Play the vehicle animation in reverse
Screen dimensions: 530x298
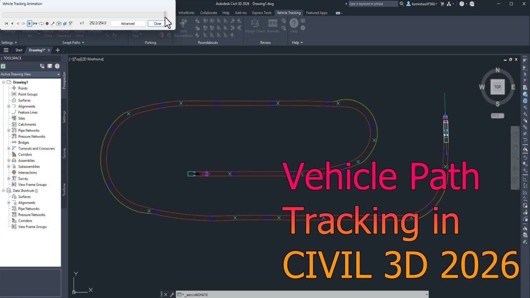point(12,24)
